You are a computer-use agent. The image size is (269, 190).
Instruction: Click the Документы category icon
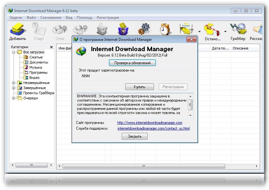pos(26,62)
